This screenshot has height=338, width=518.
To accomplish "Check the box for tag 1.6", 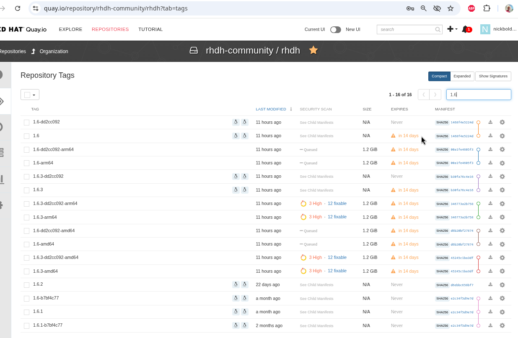I will (26, 136).
